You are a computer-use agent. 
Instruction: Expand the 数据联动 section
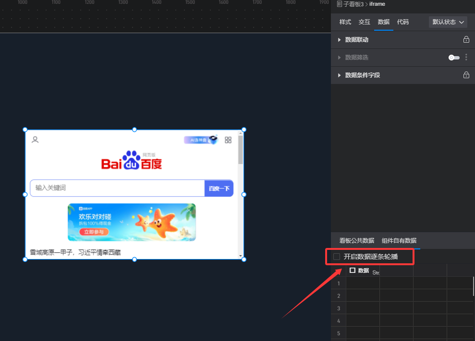pos(339,40)
